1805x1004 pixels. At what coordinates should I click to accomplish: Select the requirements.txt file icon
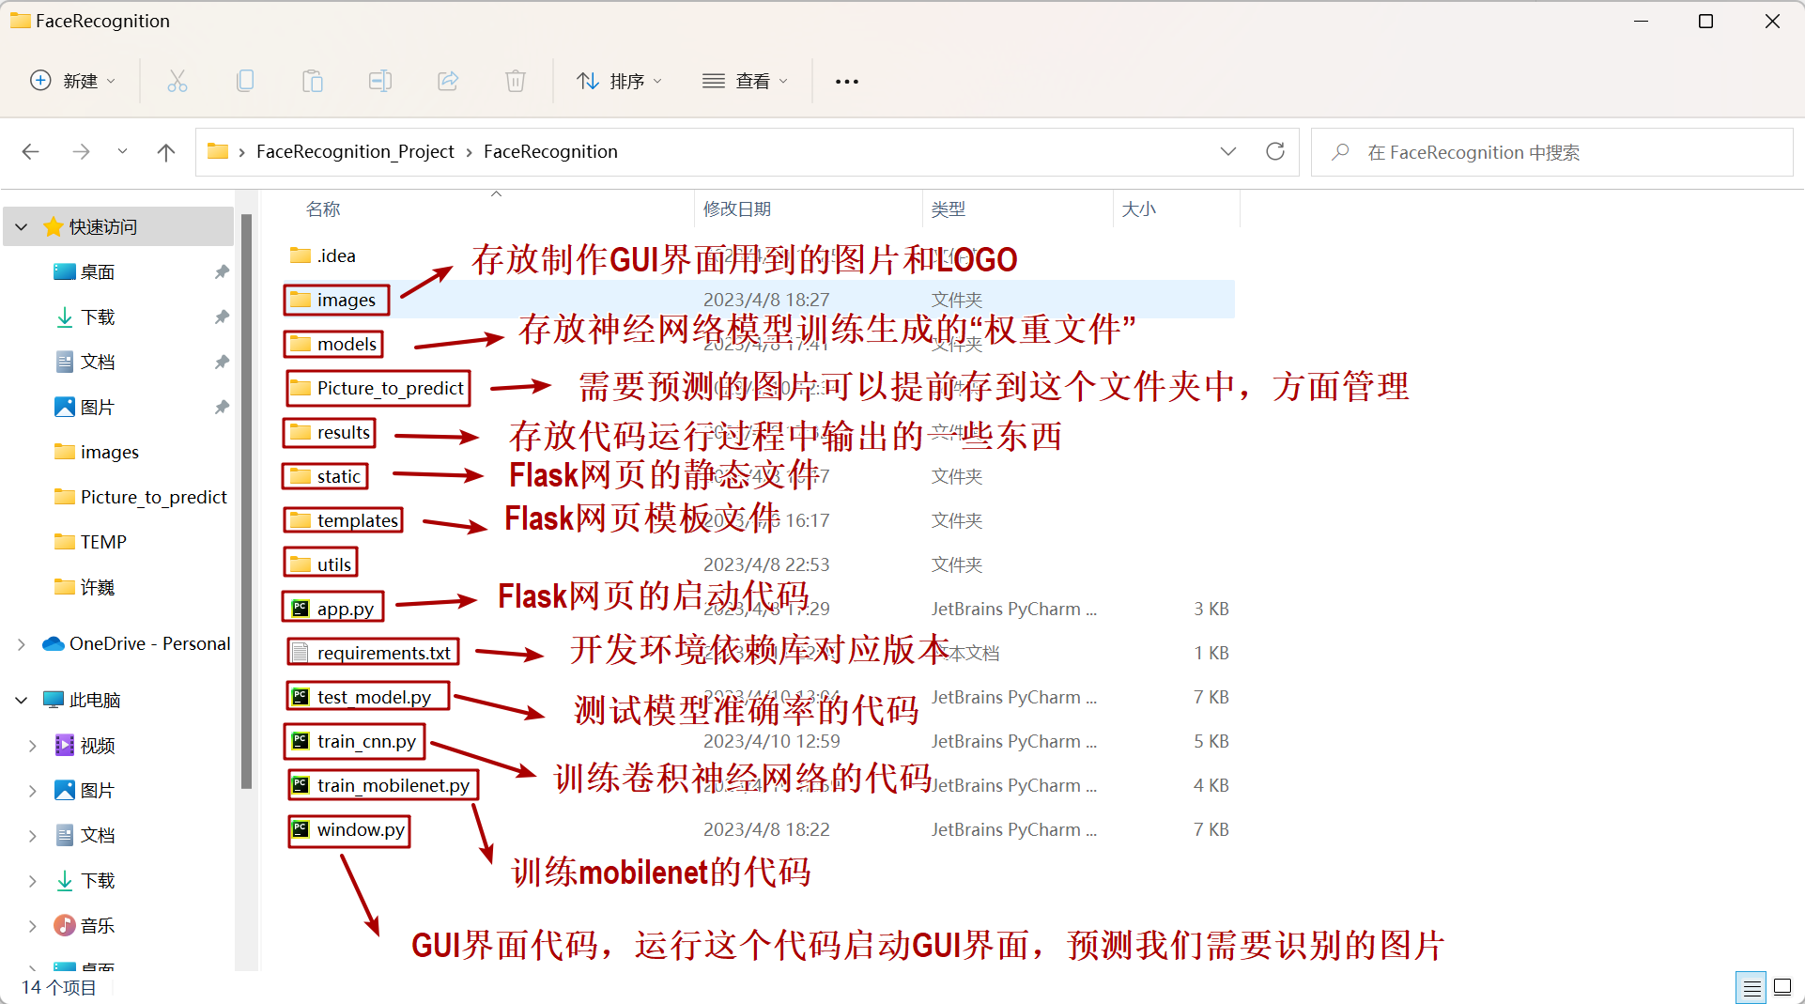click(301, 652)
